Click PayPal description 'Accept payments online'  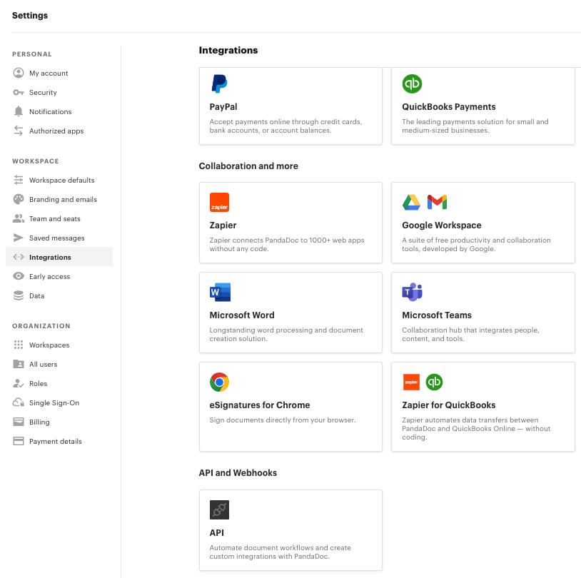286,126
